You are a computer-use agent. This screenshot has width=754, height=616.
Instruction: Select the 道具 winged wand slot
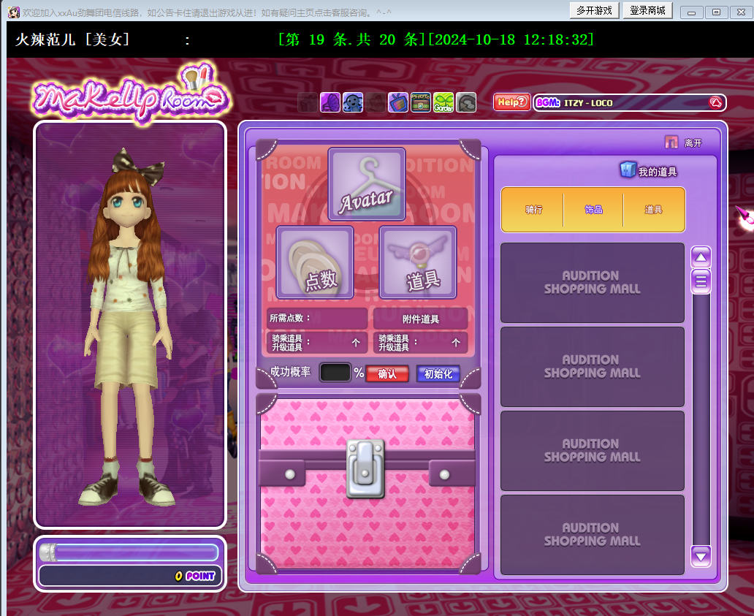418,262
